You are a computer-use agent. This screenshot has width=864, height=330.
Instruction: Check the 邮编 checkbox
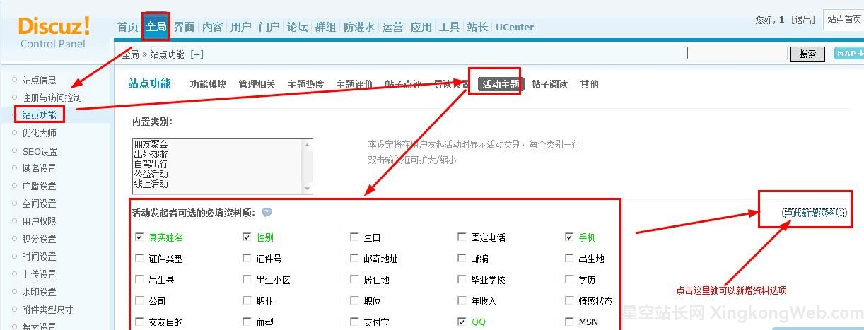462,259
